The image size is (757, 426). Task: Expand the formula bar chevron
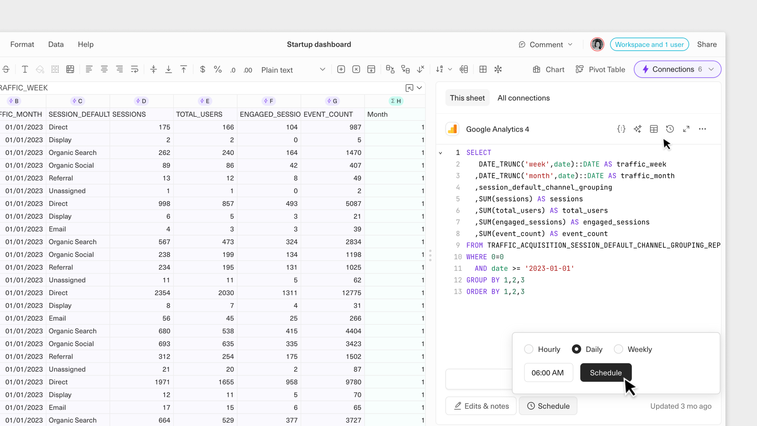tap(420, 88)
